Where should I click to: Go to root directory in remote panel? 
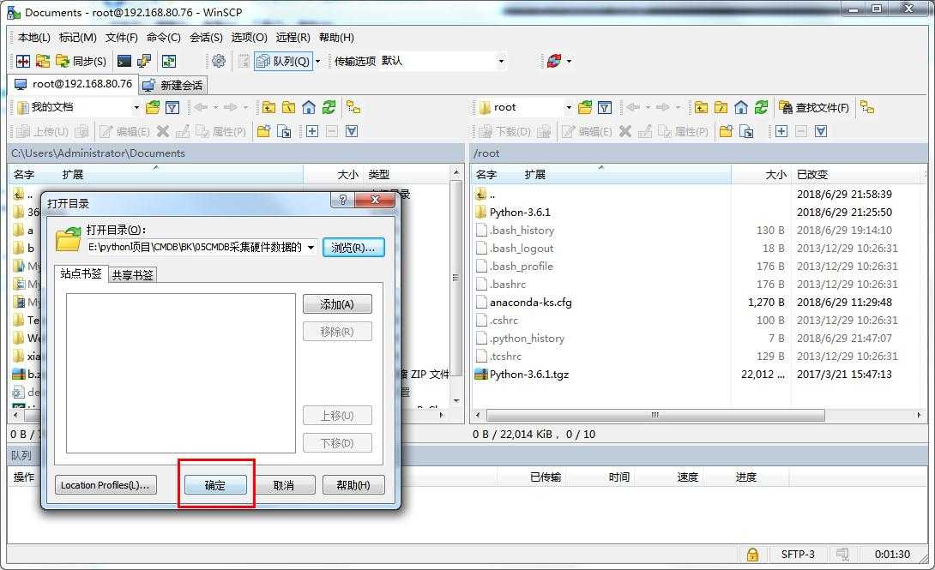point(721,107)
